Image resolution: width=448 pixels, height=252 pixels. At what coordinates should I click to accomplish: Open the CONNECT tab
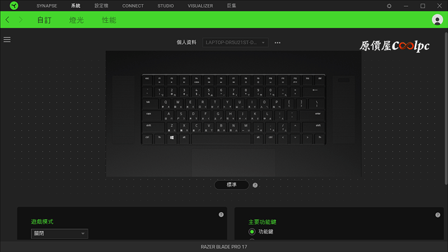[x=133, y=6]
